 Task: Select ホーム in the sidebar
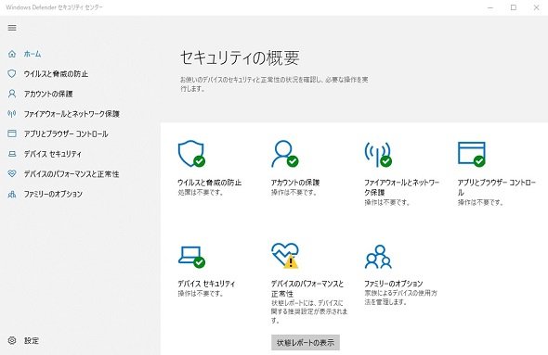[33, 54]
